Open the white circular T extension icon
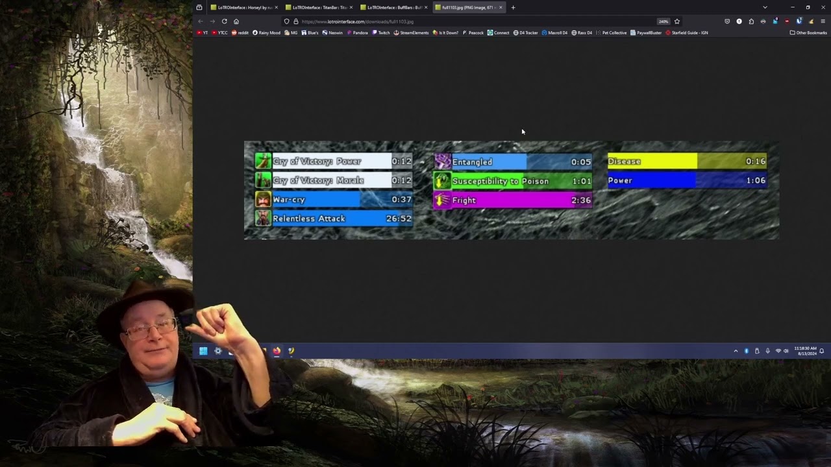The width and height of the screenshot is (831, 467). pos(739,21)
